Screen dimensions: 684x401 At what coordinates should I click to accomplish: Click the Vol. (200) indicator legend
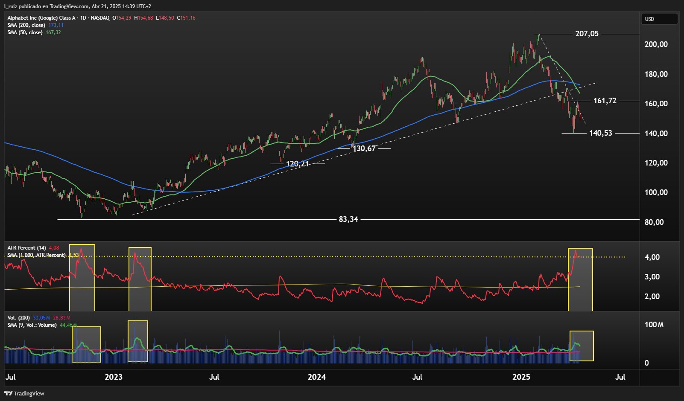pos(19,318)
